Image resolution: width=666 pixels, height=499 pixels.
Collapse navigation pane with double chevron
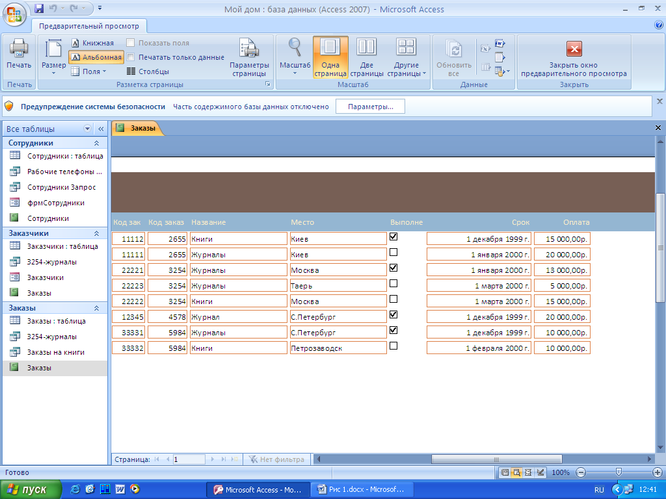(101, 129)
